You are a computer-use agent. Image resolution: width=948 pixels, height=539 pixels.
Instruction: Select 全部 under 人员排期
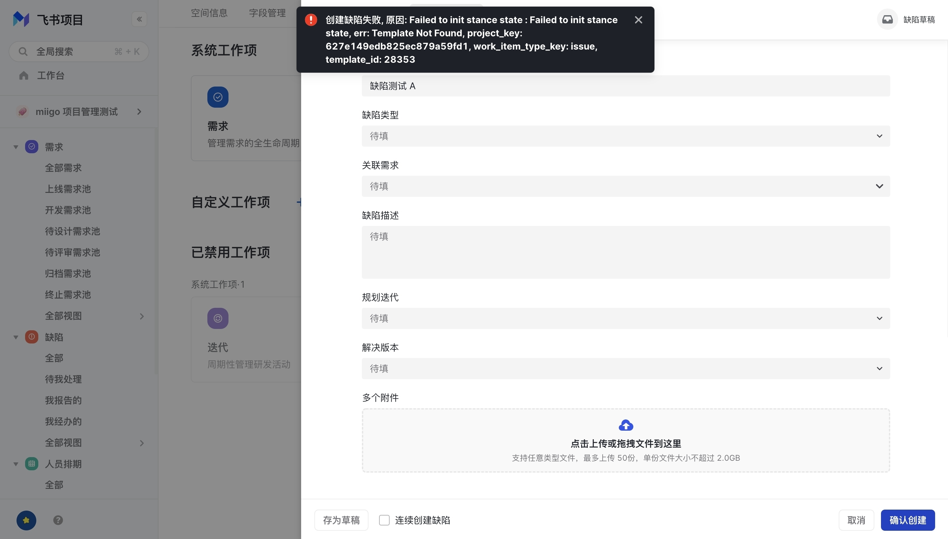click(54, 485)
